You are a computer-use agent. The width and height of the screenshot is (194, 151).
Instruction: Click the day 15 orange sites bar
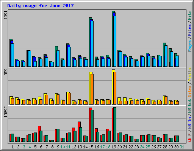click(92, 89)
